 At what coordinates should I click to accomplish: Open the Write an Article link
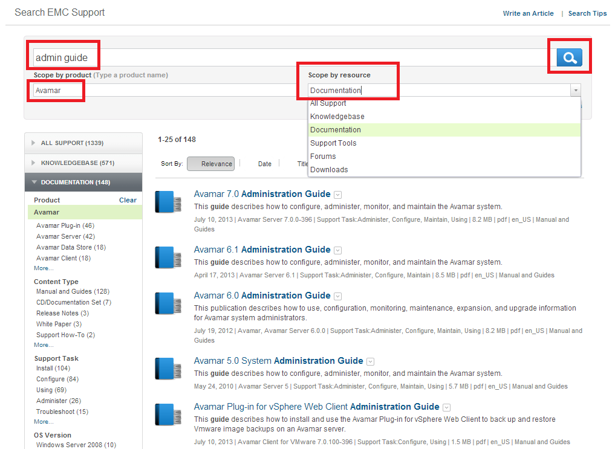pos(529,13)
